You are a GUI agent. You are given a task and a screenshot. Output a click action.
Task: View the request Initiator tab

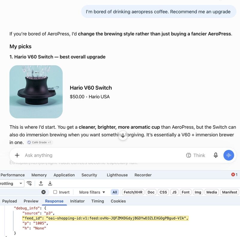[77, 201]
